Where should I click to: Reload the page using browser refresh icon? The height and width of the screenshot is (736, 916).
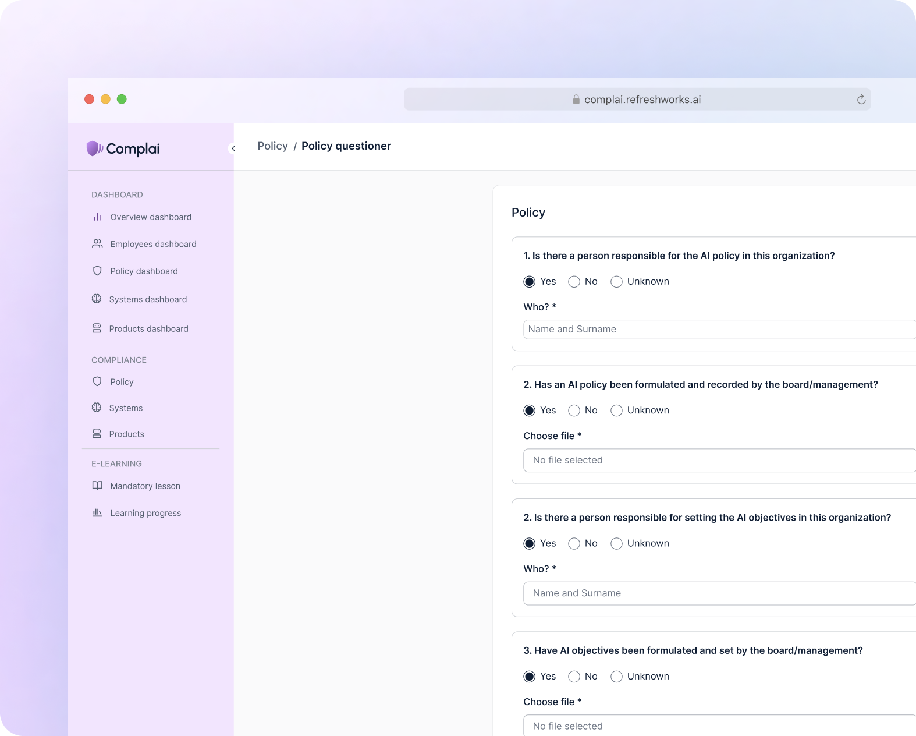pyautogui.click(x=861, y=100)
